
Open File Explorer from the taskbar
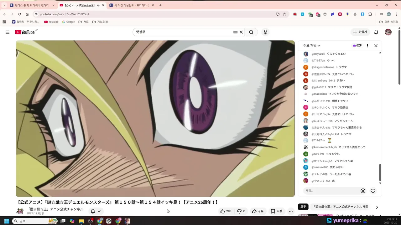81,221
